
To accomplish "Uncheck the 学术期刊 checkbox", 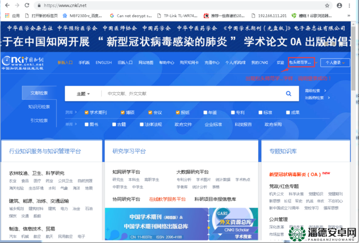I will click(x=86, y=112).
